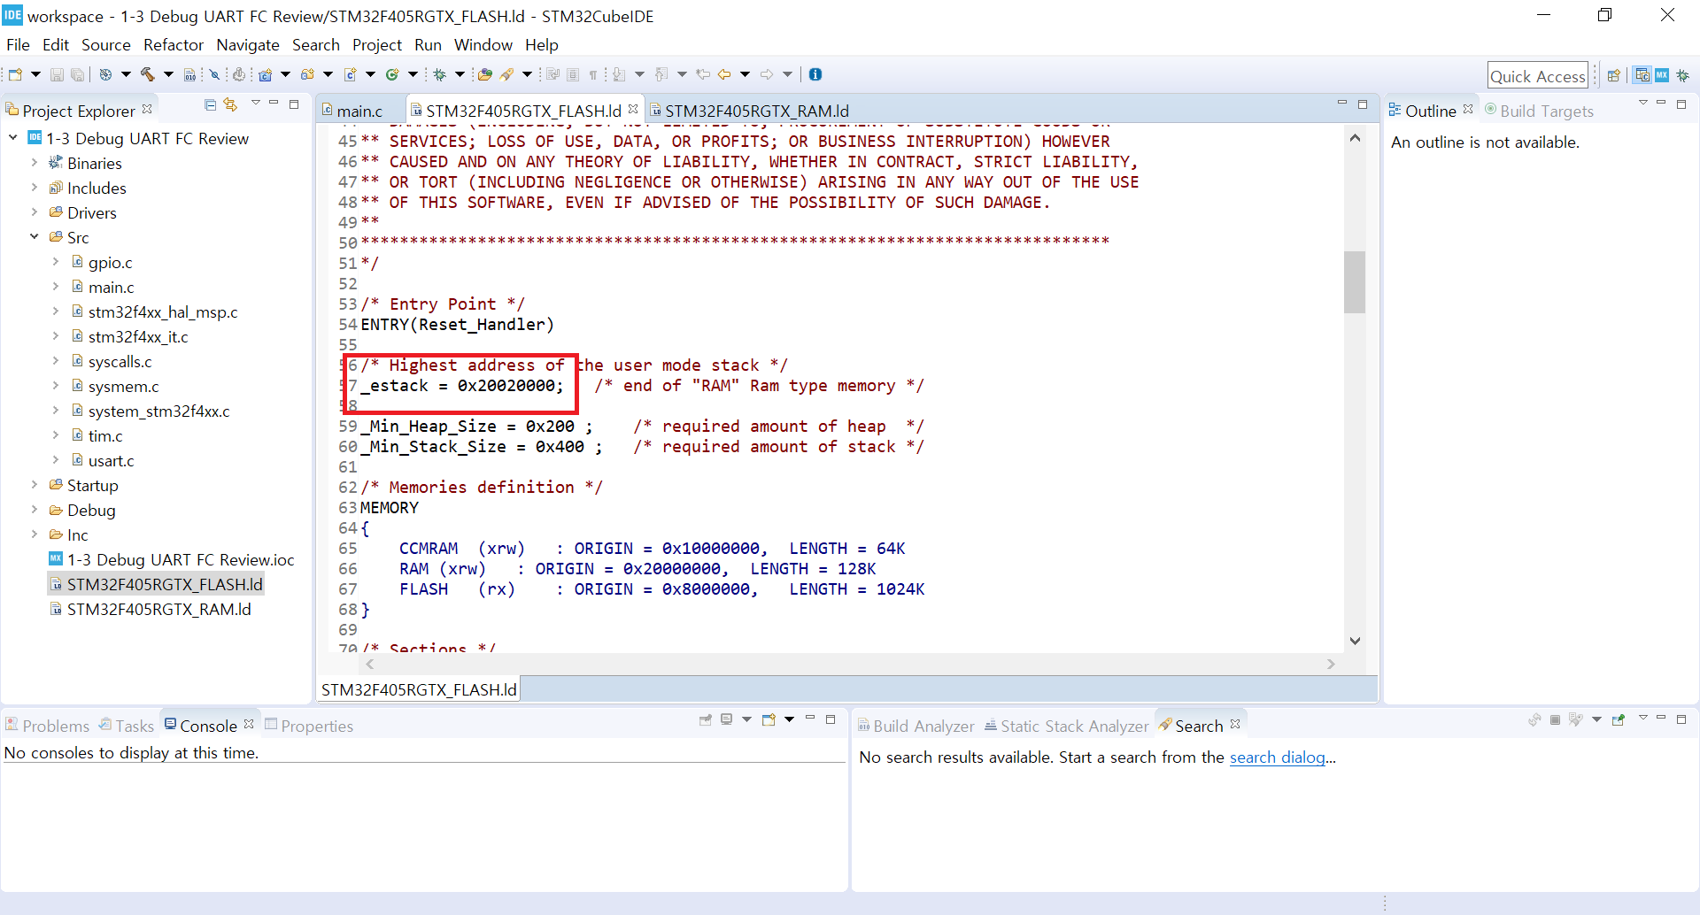Image resolution: width=1700 pixels, height=915 pixels.
Task: Switch to the Debug perspective bug icon
Action: [1683, 75]
